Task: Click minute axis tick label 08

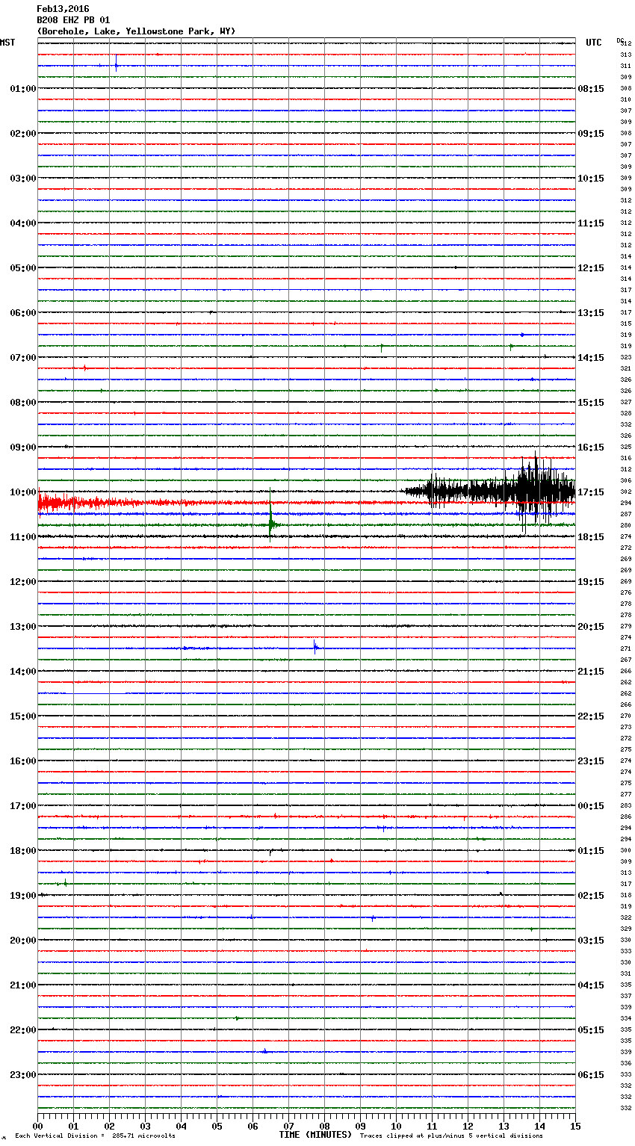Action: coord(324,1127)
